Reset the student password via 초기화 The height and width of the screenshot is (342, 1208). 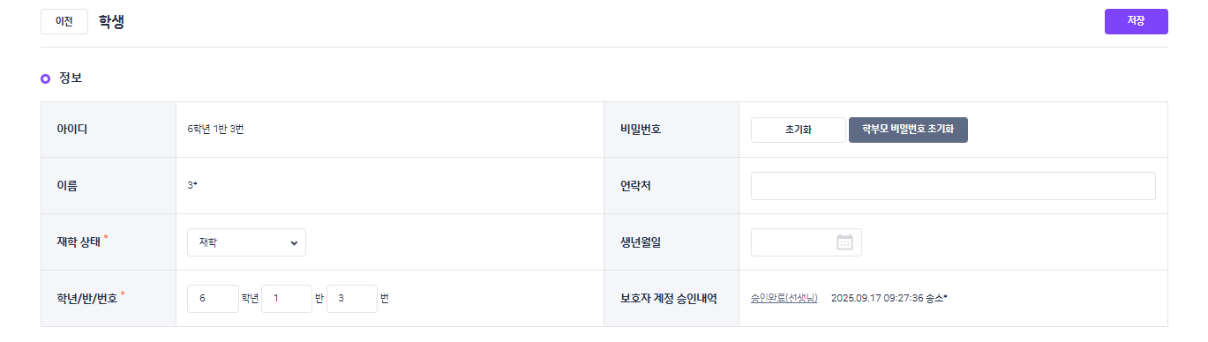798,130
